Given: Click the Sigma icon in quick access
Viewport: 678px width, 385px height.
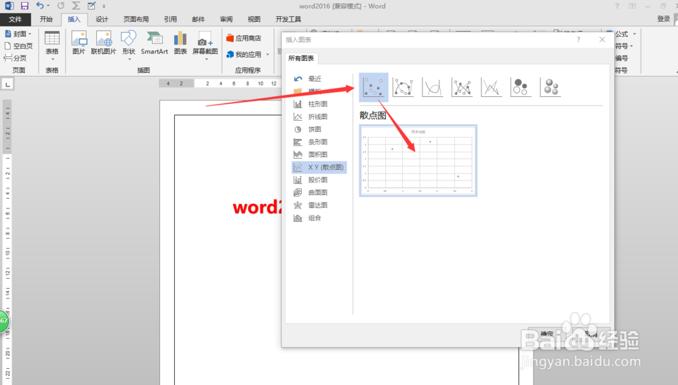Looking at the screenshot, I should [76, 5].
